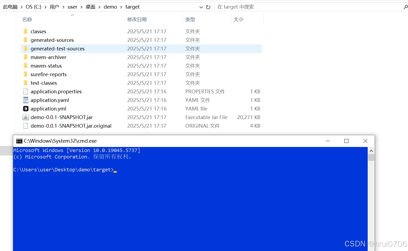Screen dimensions: 408x251
Task: Minimize the cmd.exe window
Action: coord(328,141)
